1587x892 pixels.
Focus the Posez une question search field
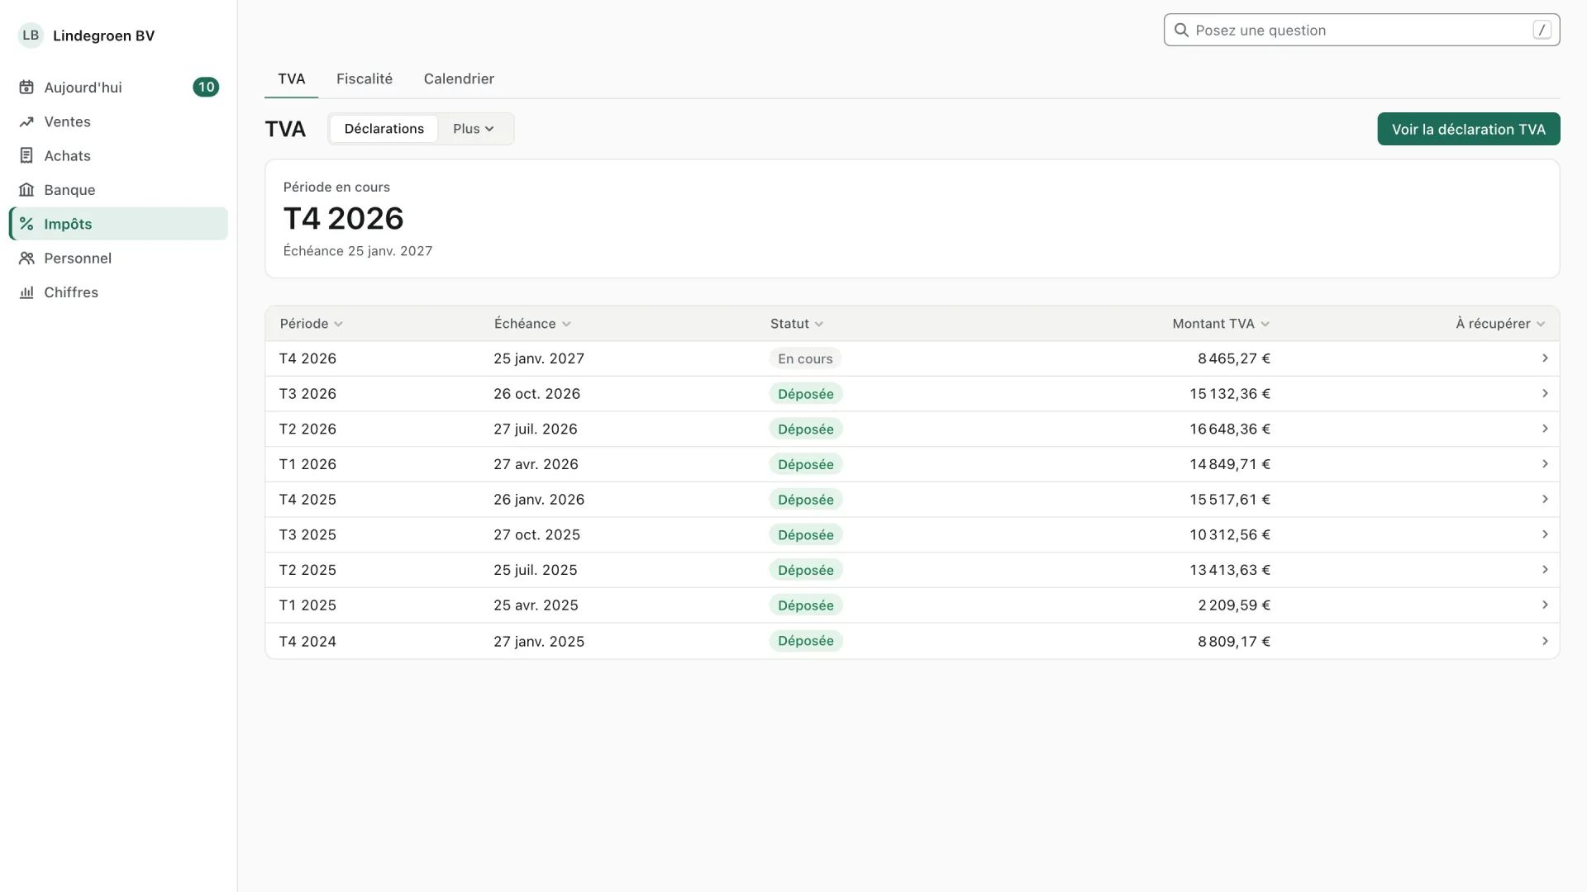point(1361,30)
